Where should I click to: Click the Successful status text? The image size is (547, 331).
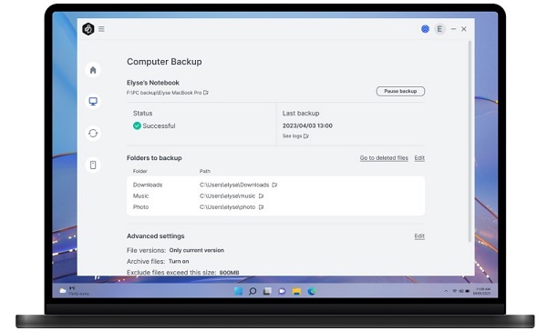(x=159, y=126)
